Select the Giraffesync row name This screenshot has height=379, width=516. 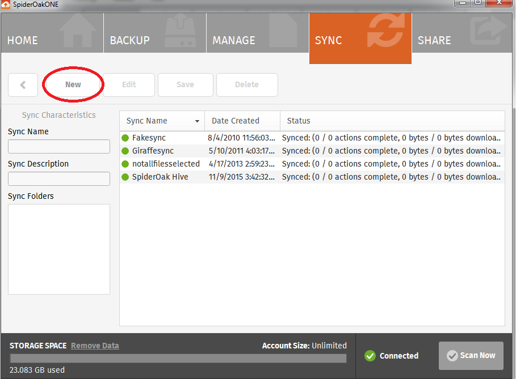tap(153, 151)
